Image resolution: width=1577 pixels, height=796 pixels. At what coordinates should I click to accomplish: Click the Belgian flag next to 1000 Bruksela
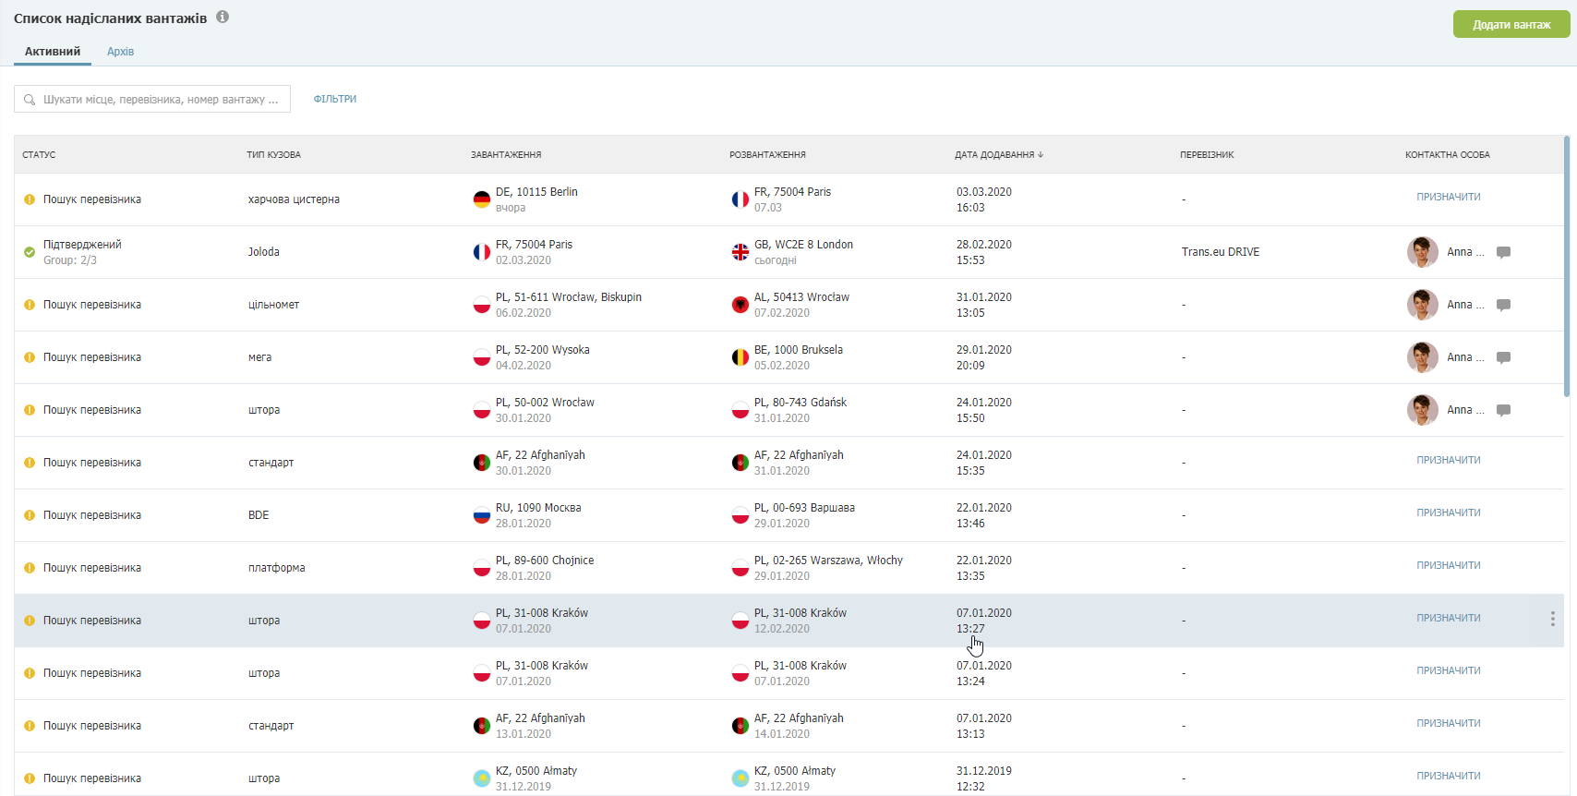tap(740, 357)
